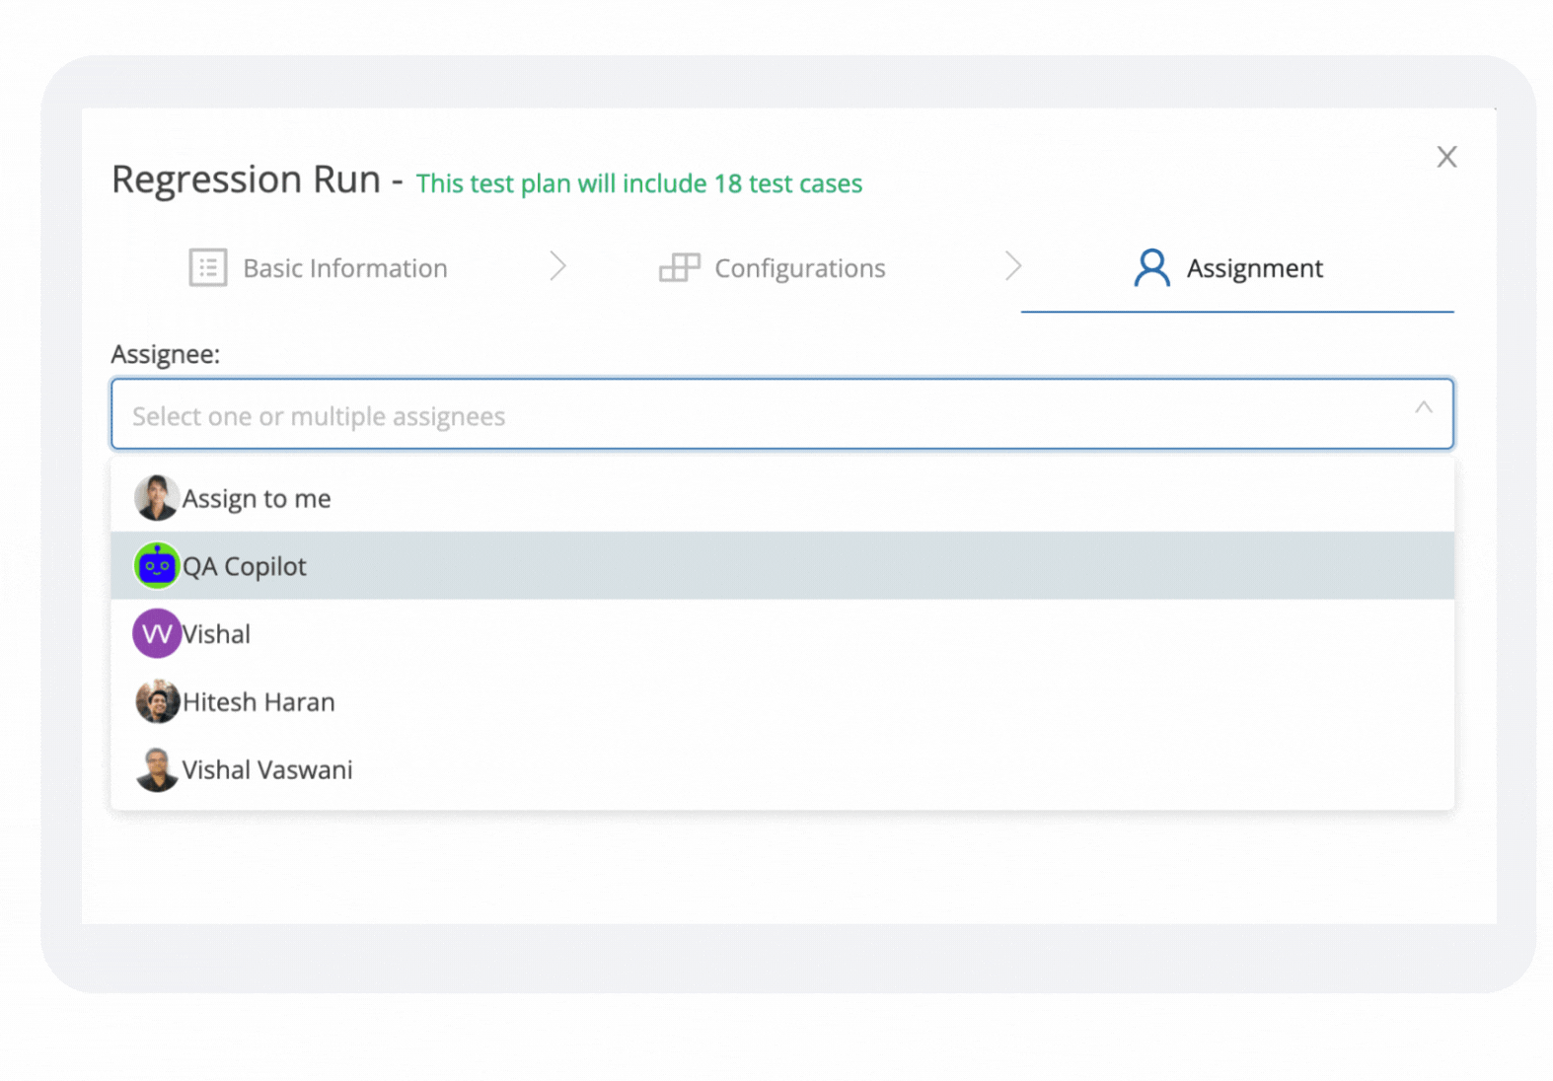Assign the run to QA Copilot
Viewport: 1553px width, 1081px height.
782,566
